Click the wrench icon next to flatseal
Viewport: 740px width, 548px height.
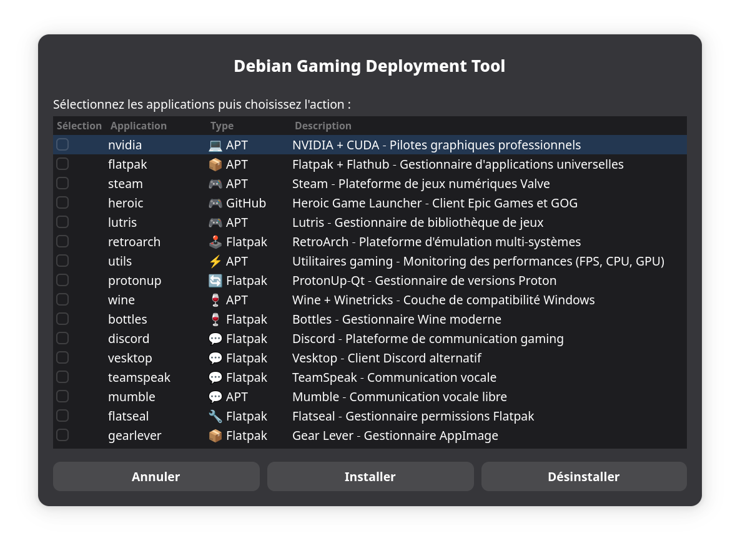[x=215, y=416]
